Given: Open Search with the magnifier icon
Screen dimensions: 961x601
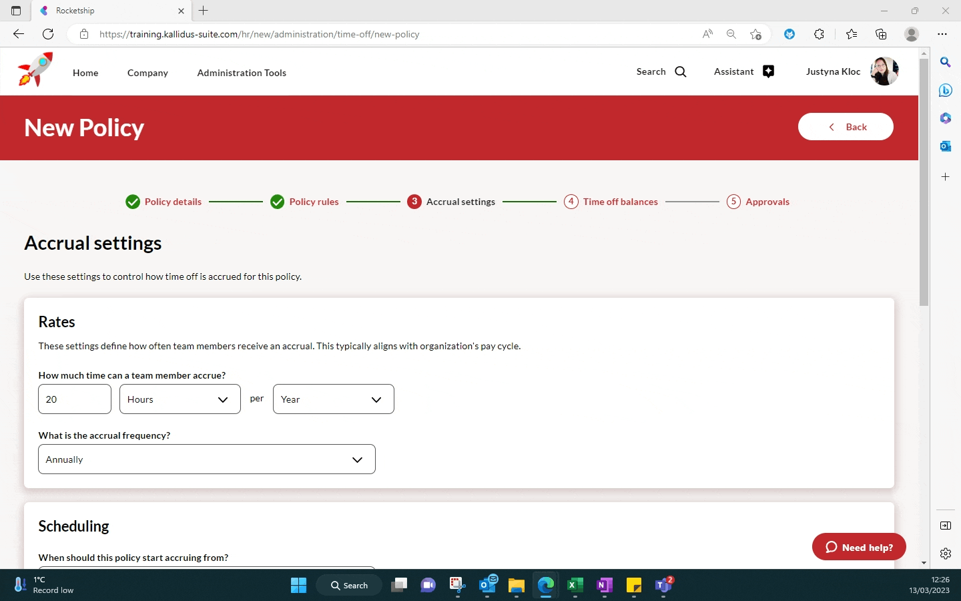Looking at the screenshot, I should (x=680, y=72).
